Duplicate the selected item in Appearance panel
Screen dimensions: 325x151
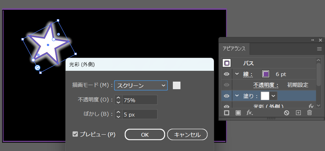click(298, 113)
